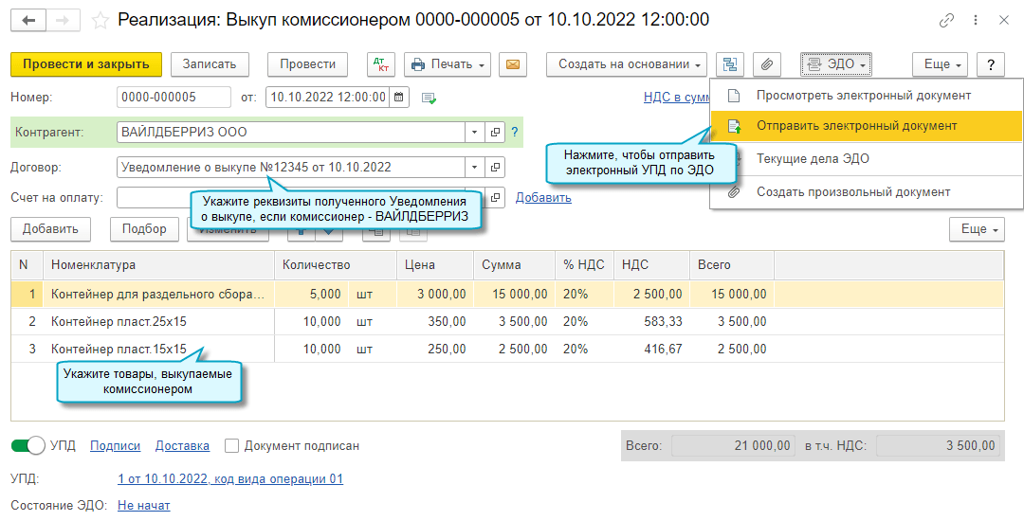Copy link to document icon
This screenshot has width=1024, height=521.
tap(946, 20)
